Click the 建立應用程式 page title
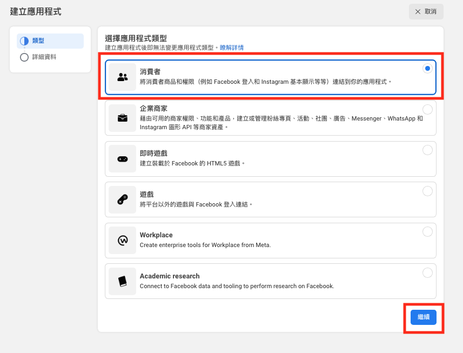 (x=36, y=11)
